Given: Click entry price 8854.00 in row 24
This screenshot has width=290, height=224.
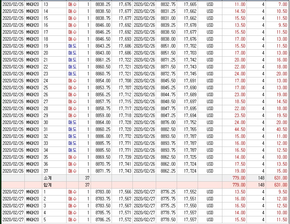Looking at the screenshot, I should [103, 81].
